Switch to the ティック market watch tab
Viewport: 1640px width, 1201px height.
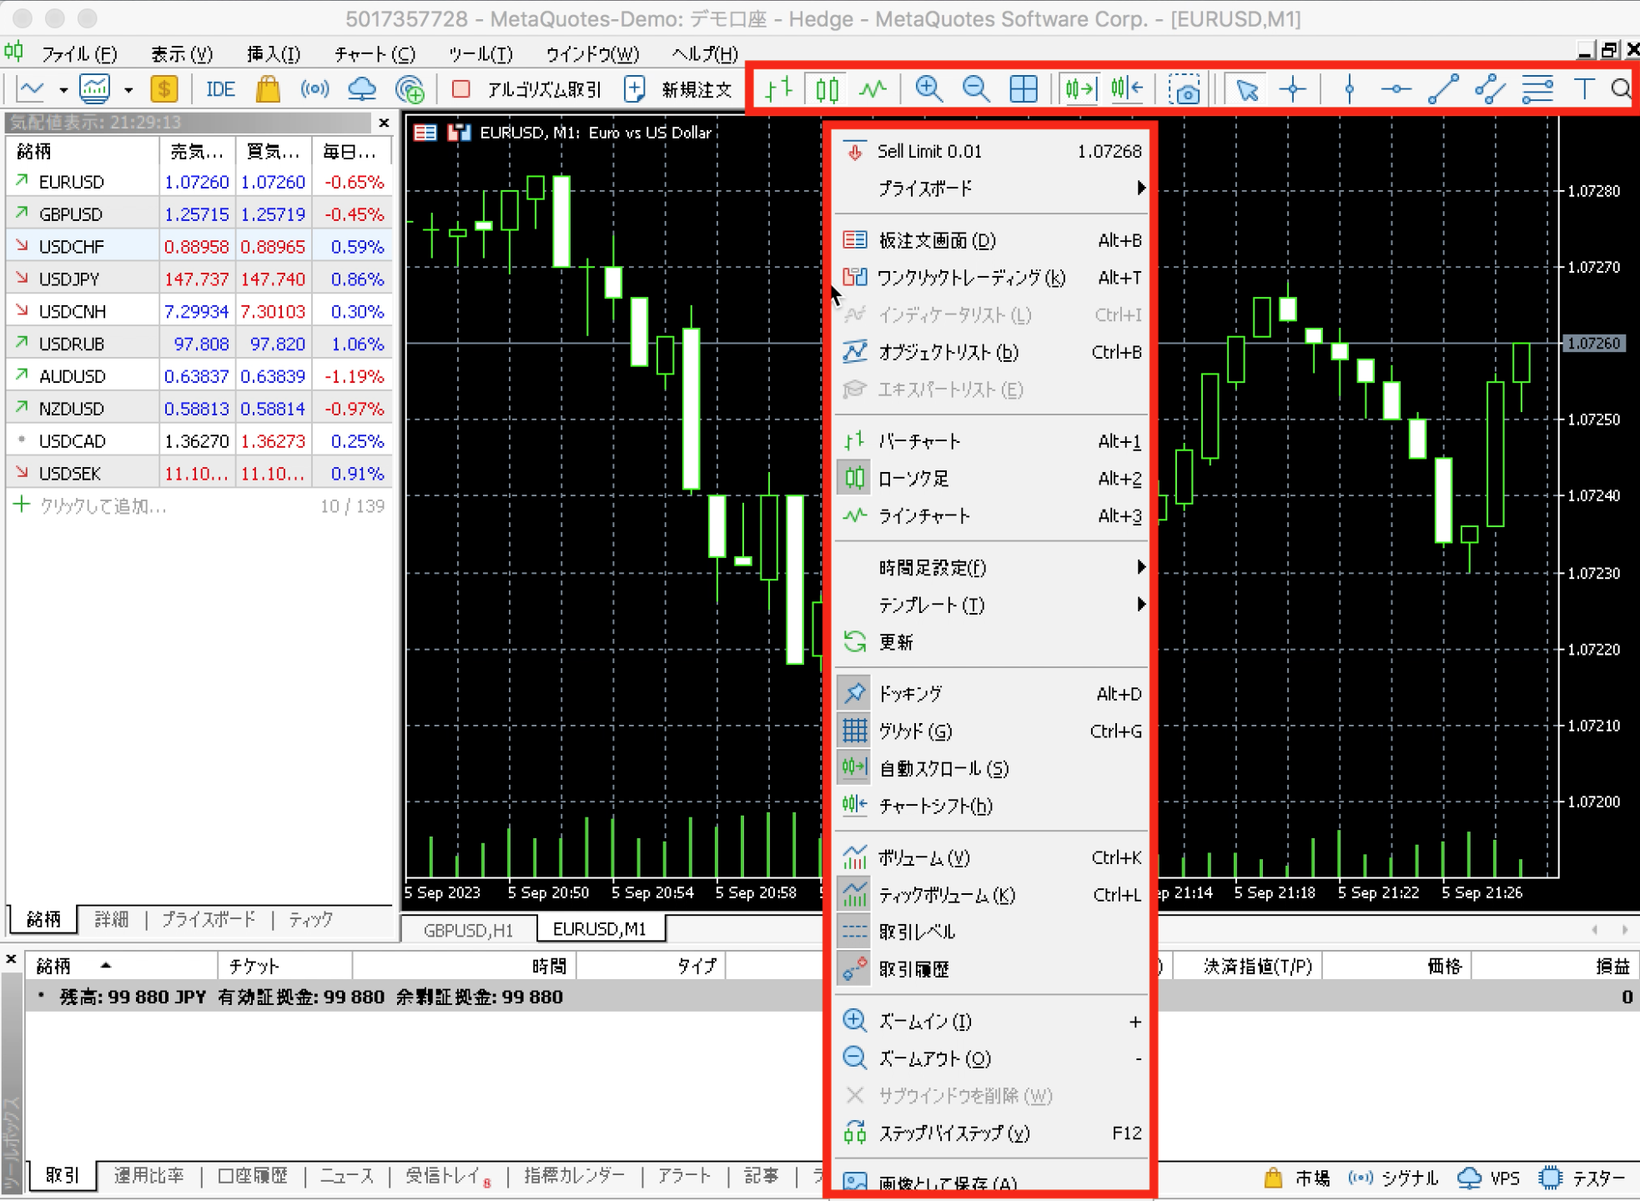coord(311,919)
